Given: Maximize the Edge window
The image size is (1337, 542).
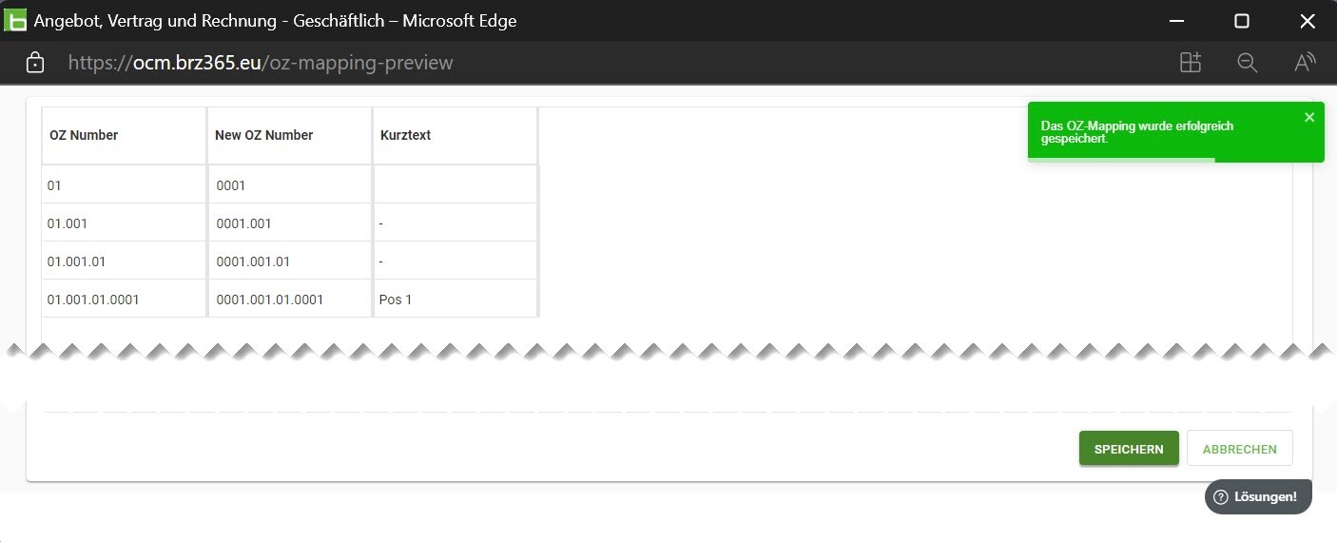Looking at the screenshot, I should click(x=1241, y=21).
